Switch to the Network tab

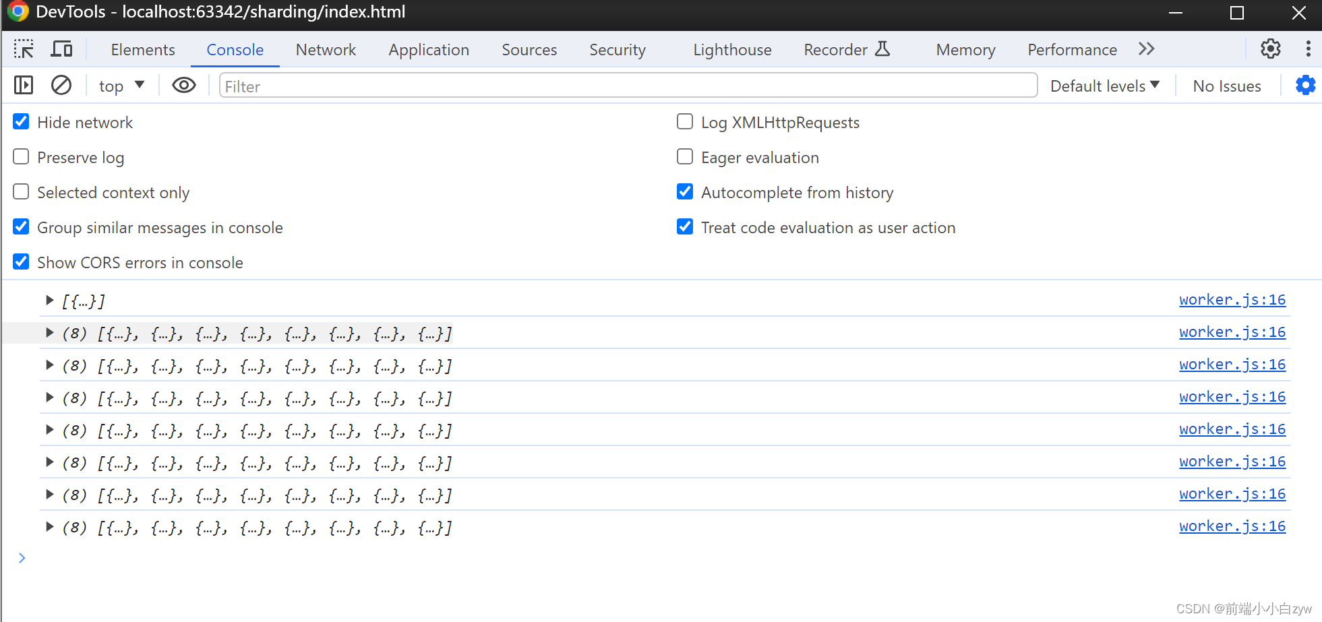click(326, 50)
